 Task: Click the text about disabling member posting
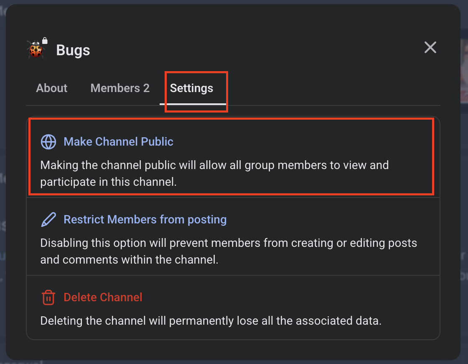click(229, 251)
